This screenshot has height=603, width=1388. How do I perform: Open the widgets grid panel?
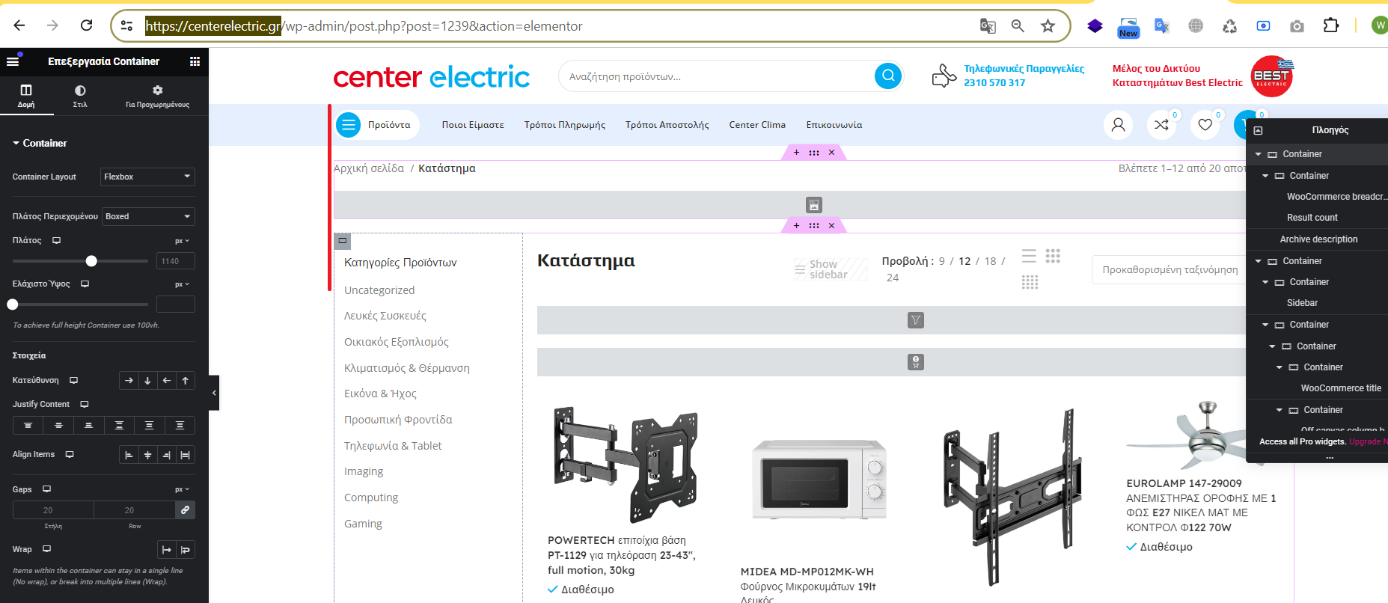pos(195,61)
